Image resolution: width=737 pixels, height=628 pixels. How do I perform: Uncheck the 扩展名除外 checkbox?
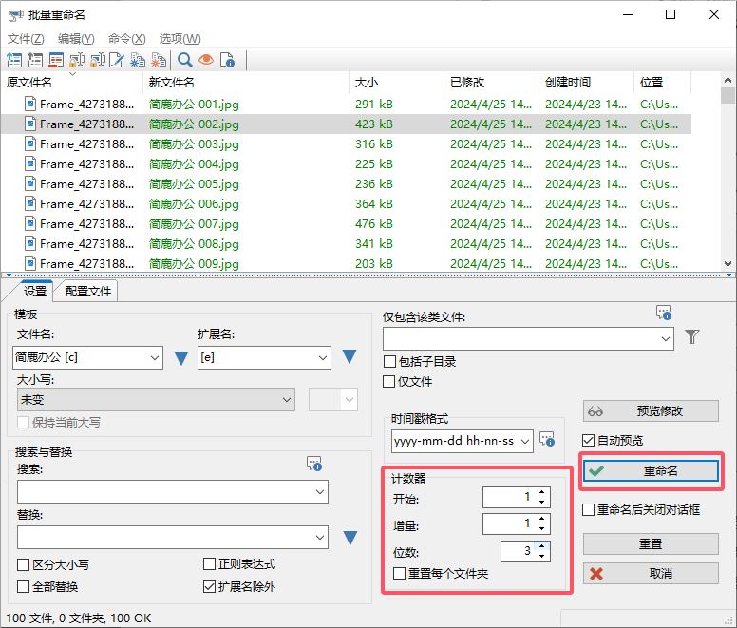click(209, 586)
